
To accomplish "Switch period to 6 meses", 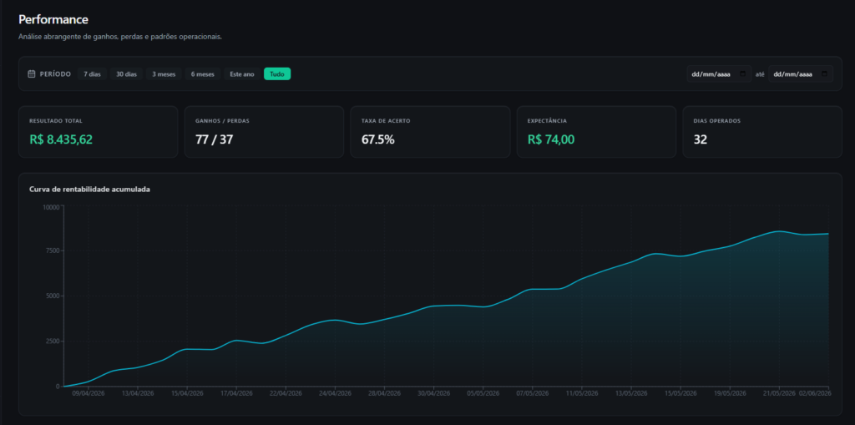I will (202, 73).
